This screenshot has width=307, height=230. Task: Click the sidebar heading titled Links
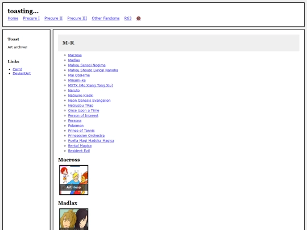[x=14, y=61]
